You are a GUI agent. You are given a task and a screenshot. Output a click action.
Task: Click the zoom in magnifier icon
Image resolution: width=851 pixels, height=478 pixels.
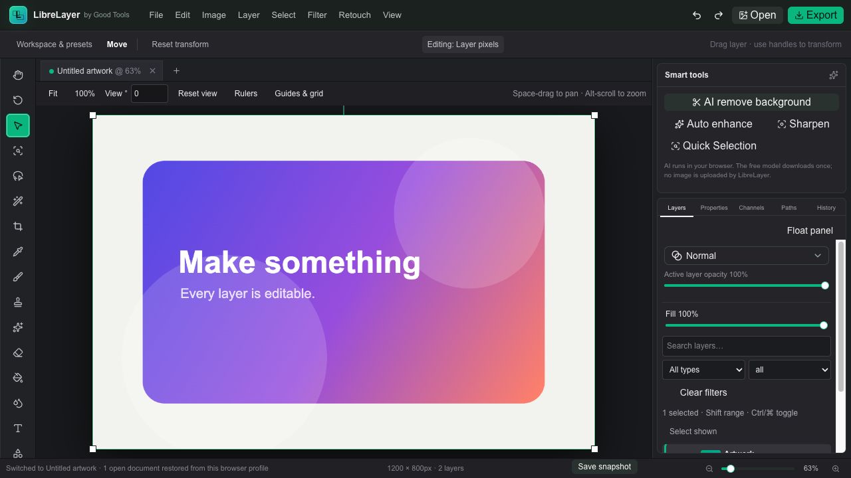click(x=836, y=469)
